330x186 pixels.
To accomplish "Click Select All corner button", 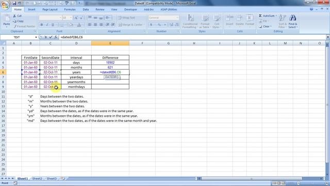I will (3, 43).
